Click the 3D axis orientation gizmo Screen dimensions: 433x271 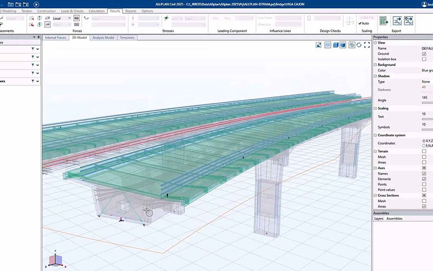(x=55, y=260)
